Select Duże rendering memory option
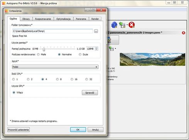Viewport: 189px width, 140px height. (x=80, y=54)
